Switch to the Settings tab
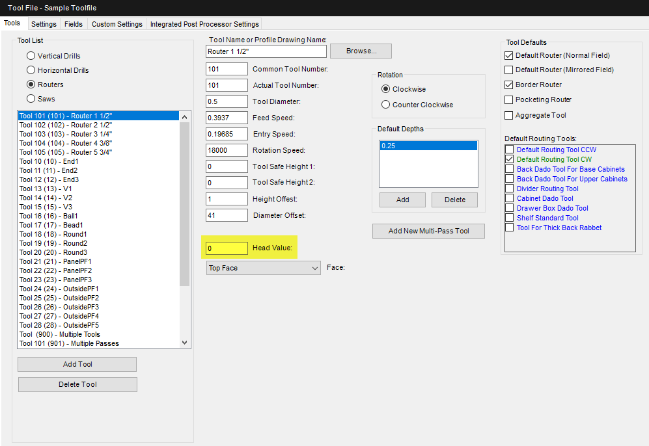Image resolution: width=649 pixels, height=446 pixels. 44,24
